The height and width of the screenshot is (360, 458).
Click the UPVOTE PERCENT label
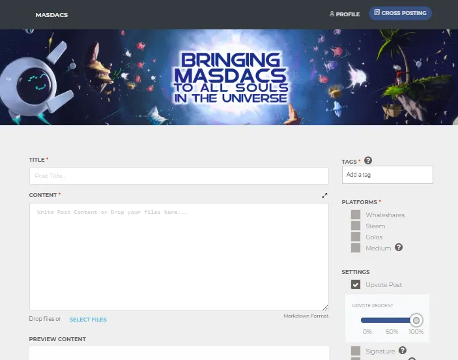tap(373, 306)
